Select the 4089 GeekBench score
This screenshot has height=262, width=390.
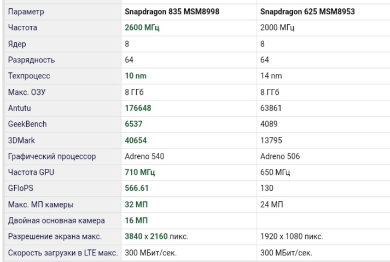tap(269, 124)
